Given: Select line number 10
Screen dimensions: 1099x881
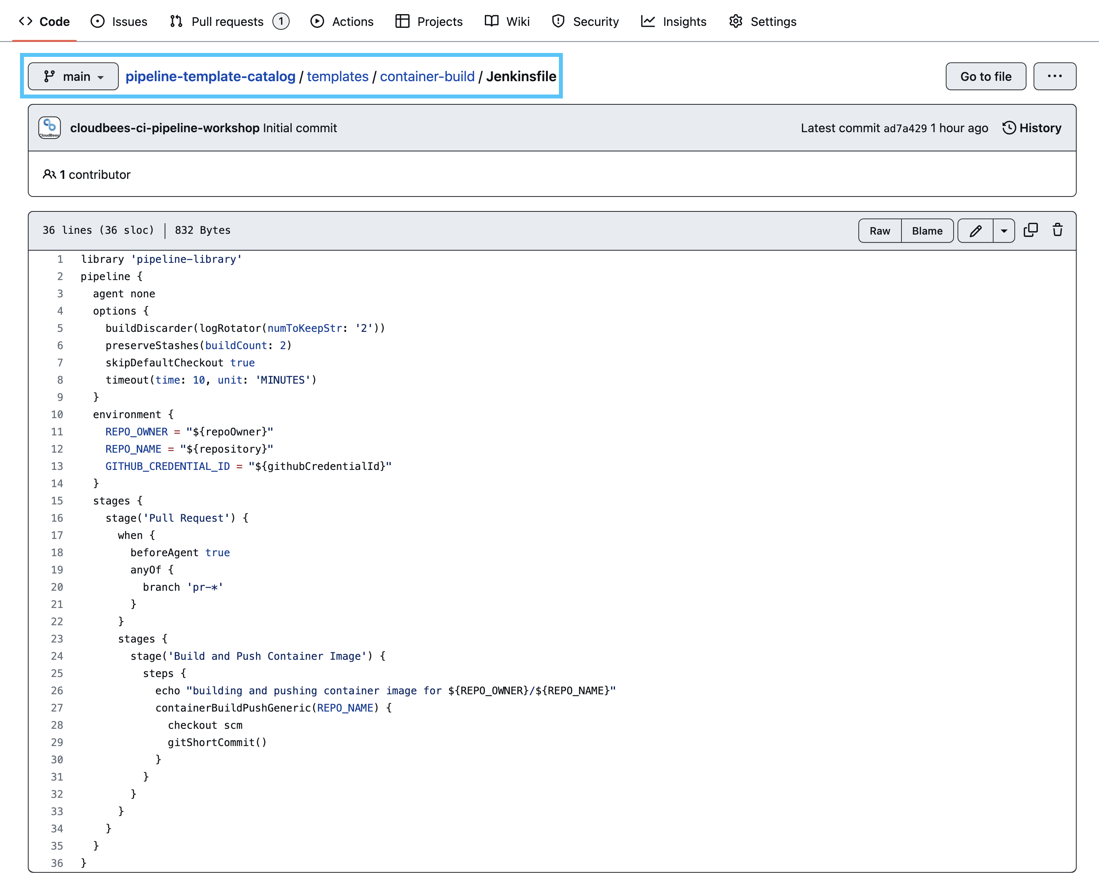Looking at the screenshot, I should click(56, 414).
